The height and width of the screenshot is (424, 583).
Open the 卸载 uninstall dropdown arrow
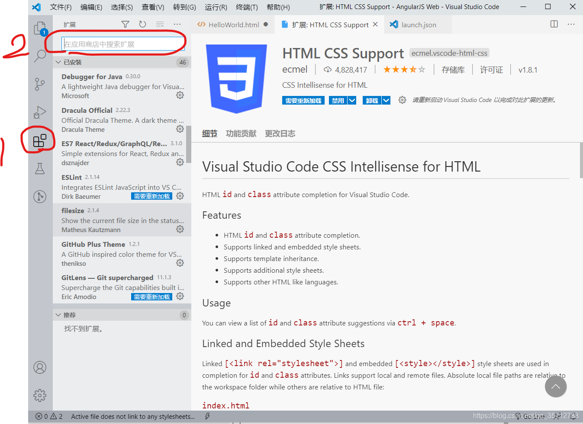[x=386, y=100]
